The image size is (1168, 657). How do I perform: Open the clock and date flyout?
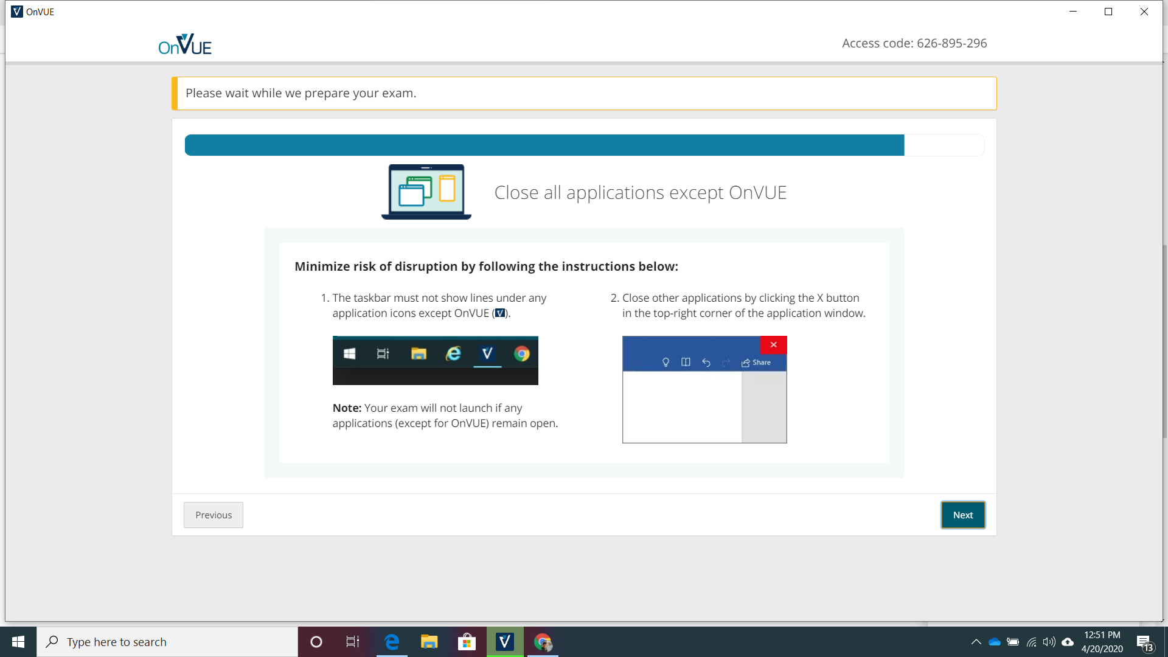click(x=1102, y=642)
